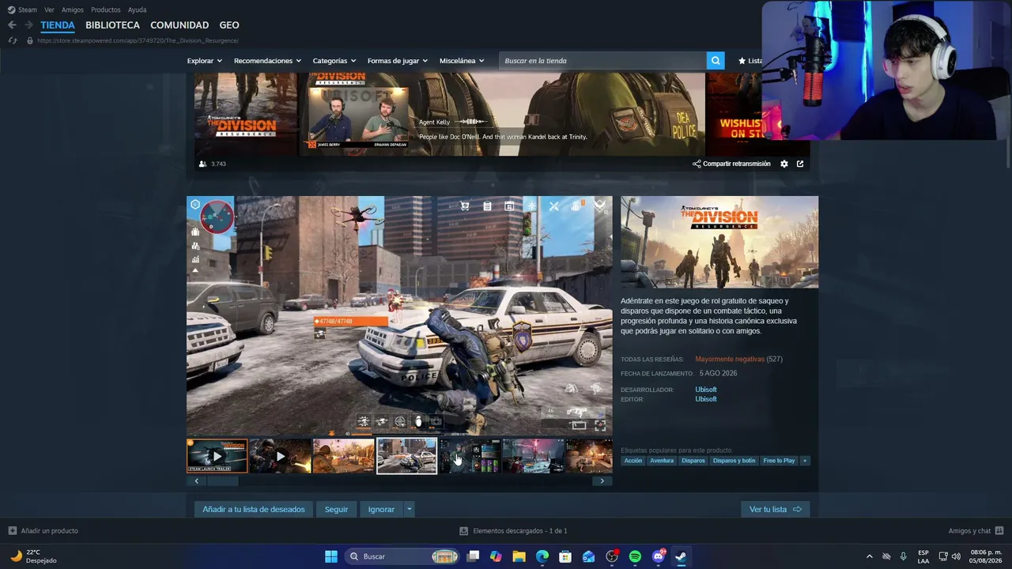Open the GEO profile tab
This screenshot has height=569, width=1012.
point(229,25)
